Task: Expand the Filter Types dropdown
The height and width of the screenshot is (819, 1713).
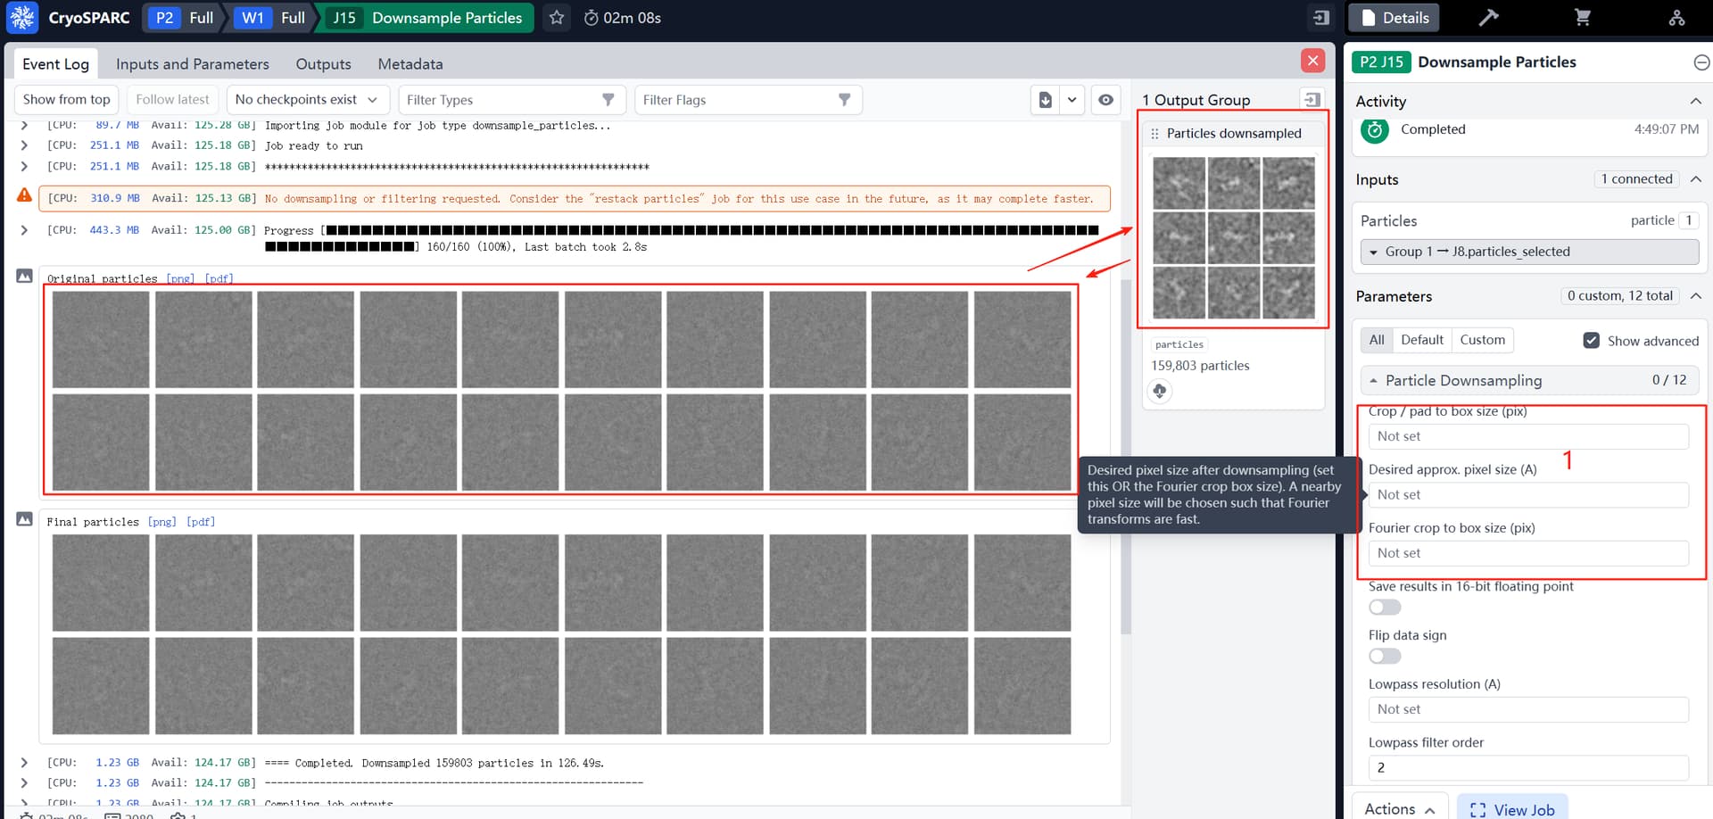Action: [510, 100]
